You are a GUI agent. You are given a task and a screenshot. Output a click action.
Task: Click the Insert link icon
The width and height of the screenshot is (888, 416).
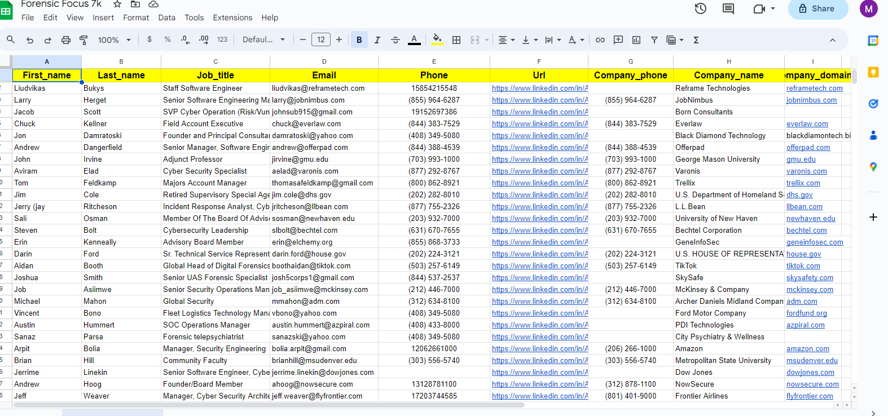(x=600, y=40)
